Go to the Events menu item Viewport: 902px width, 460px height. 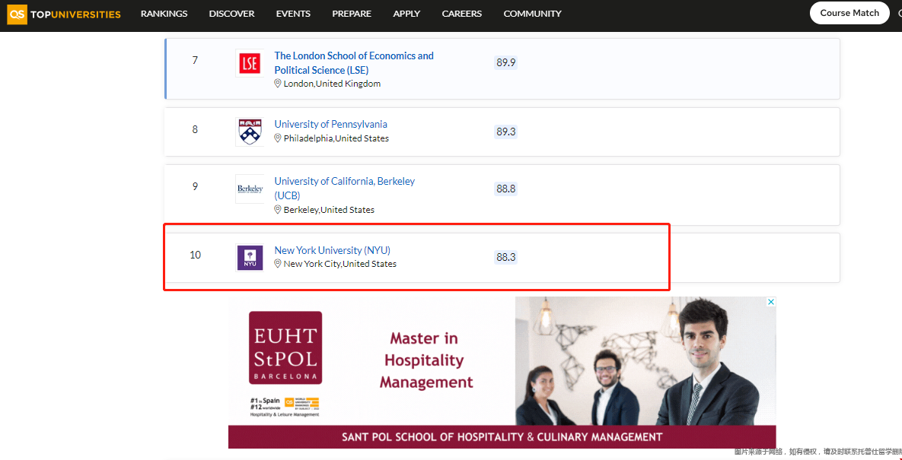pos(293,14)
